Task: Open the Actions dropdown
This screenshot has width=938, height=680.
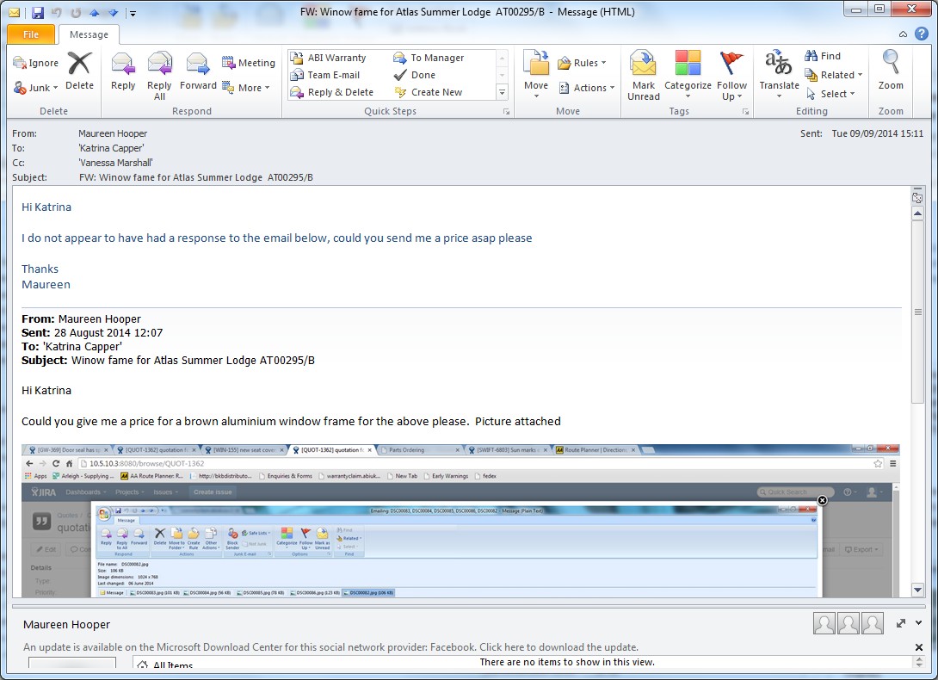Action: tap(587, 88)
